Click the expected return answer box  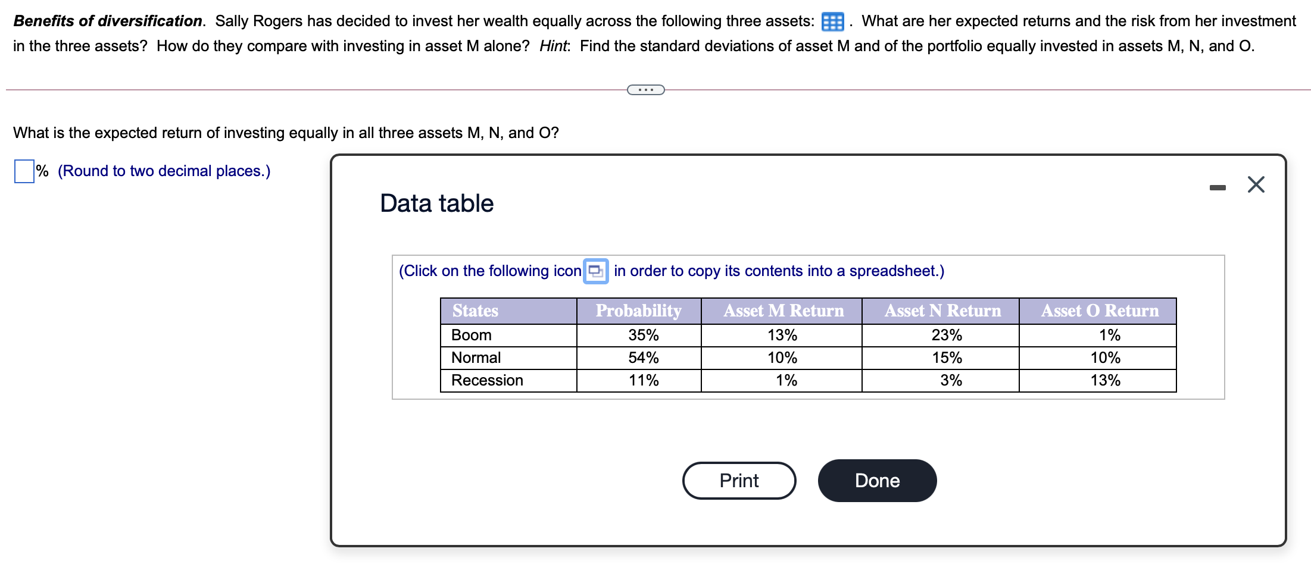pos(24,171)
